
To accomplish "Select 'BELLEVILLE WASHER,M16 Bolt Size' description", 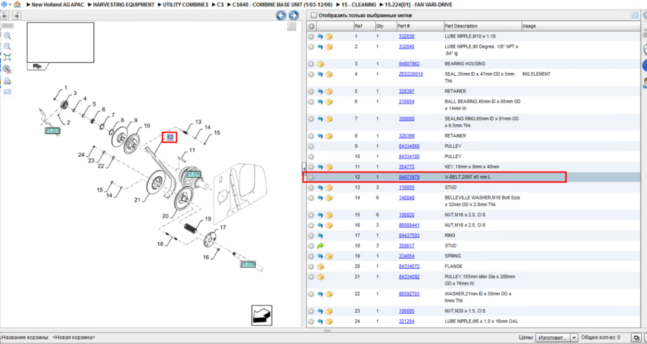I will pos(483,198).
